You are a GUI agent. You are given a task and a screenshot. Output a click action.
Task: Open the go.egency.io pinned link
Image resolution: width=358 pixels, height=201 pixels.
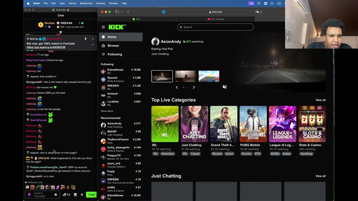click(x=46, y=47)
